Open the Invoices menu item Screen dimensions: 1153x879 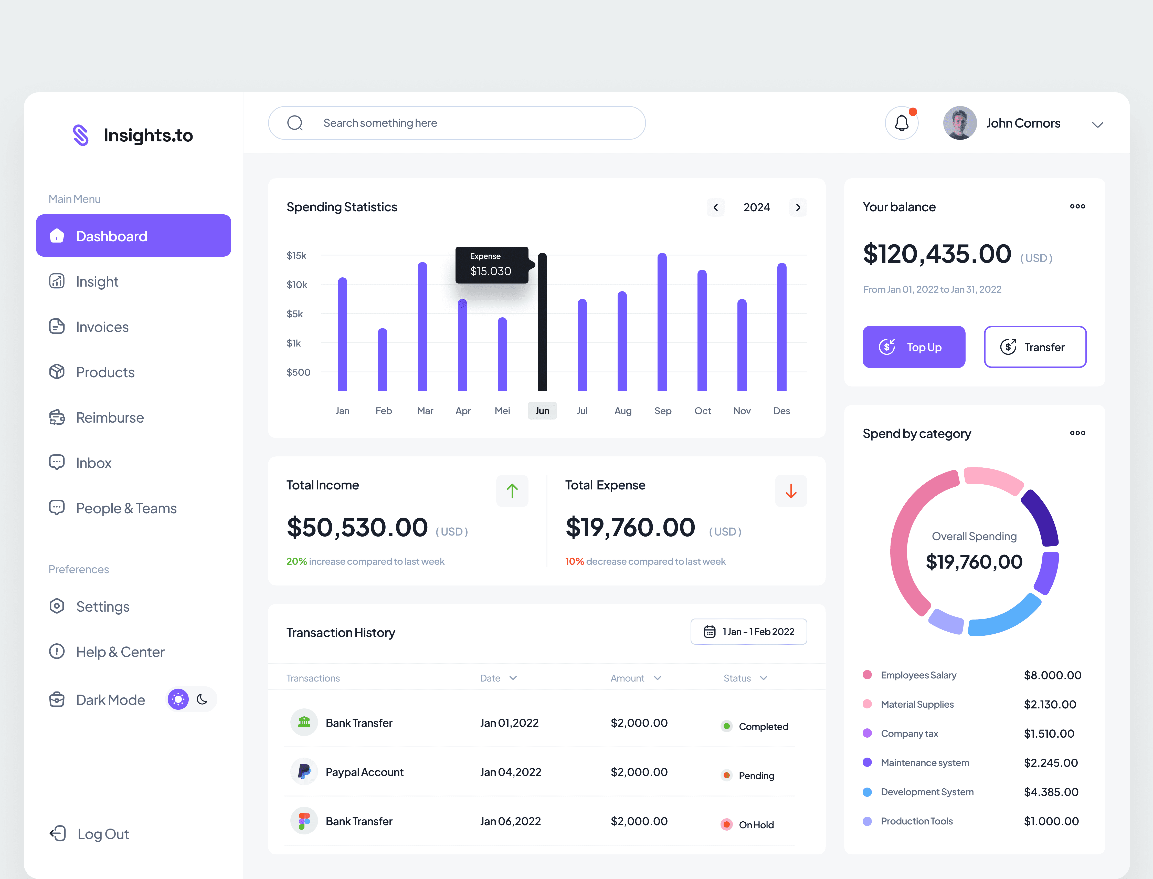[102, 327]
